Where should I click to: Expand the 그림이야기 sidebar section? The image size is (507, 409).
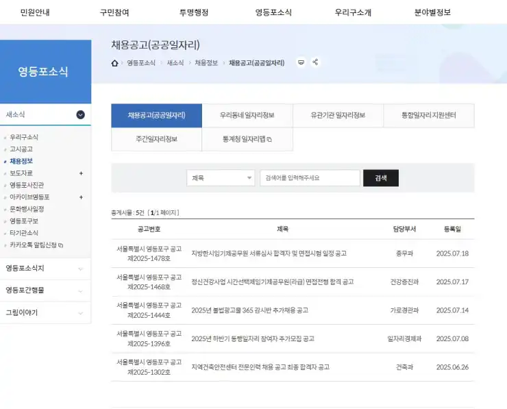pyautogui.click(x=45, y=312)
